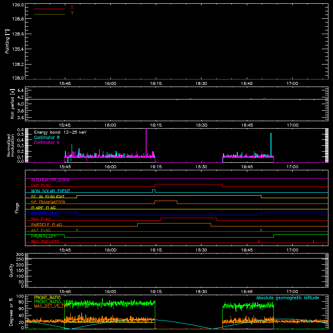Click the cyan NON_SOLAR_EVENT pulse near 16:15
Screen dimensions: 333x333
point(154,191)
